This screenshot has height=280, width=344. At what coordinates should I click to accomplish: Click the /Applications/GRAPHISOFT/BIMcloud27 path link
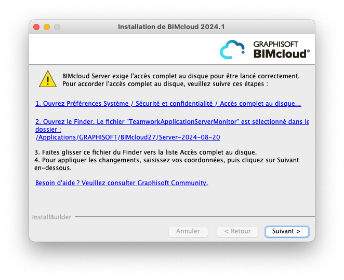point(128,137)
